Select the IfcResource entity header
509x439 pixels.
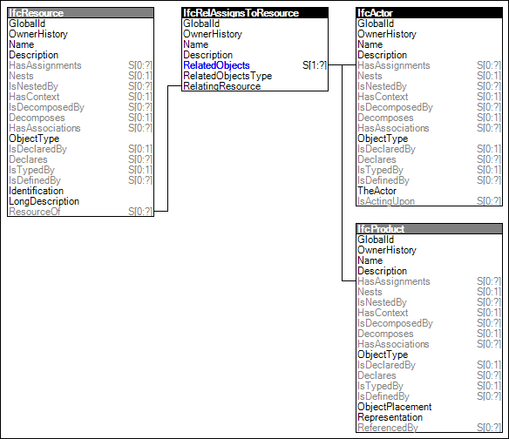coord(80,13)
